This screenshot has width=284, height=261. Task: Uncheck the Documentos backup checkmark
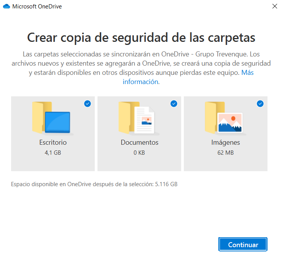pos(174,104)
